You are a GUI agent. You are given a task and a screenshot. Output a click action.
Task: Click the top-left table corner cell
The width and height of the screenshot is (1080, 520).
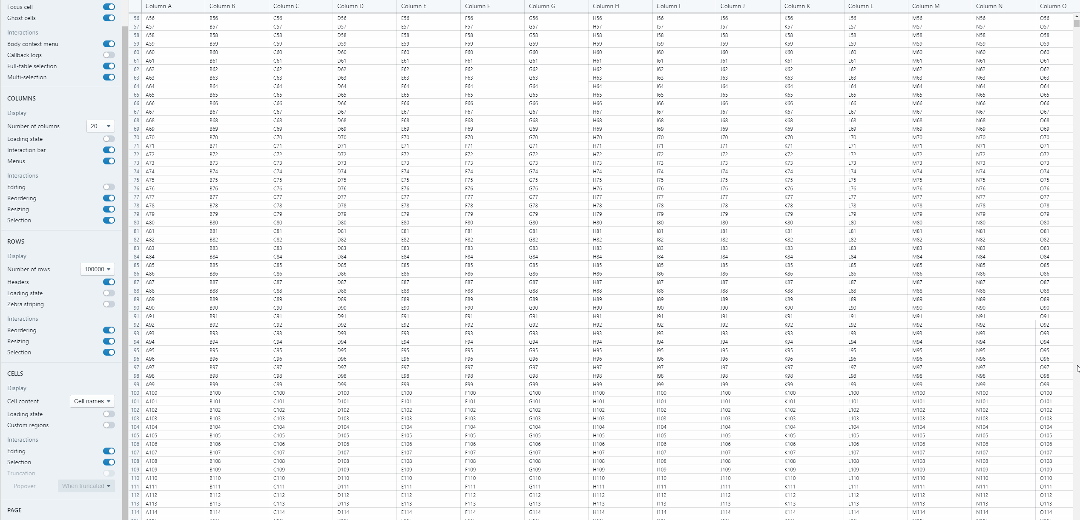135,6
